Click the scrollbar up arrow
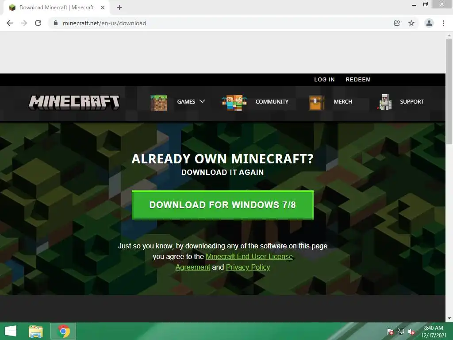 point(449,35)
